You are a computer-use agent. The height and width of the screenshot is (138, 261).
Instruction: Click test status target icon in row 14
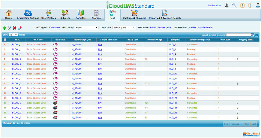[55, 108]
